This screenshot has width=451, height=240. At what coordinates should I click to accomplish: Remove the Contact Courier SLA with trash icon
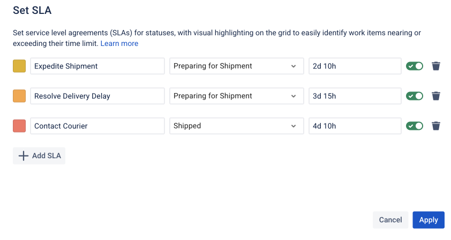(436, 126)
